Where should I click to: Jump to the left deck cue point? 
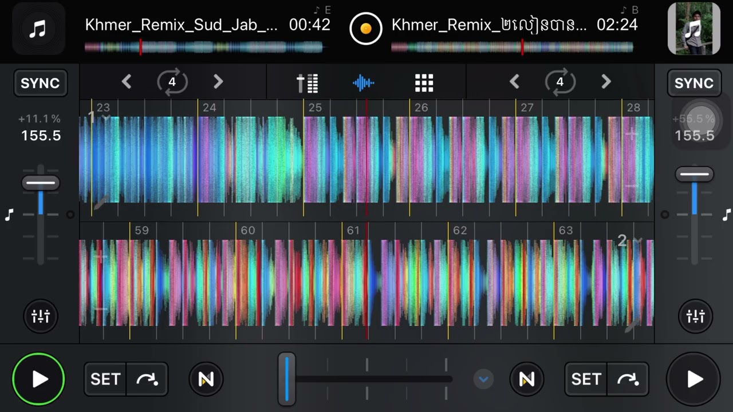click(x=147, y=379)
